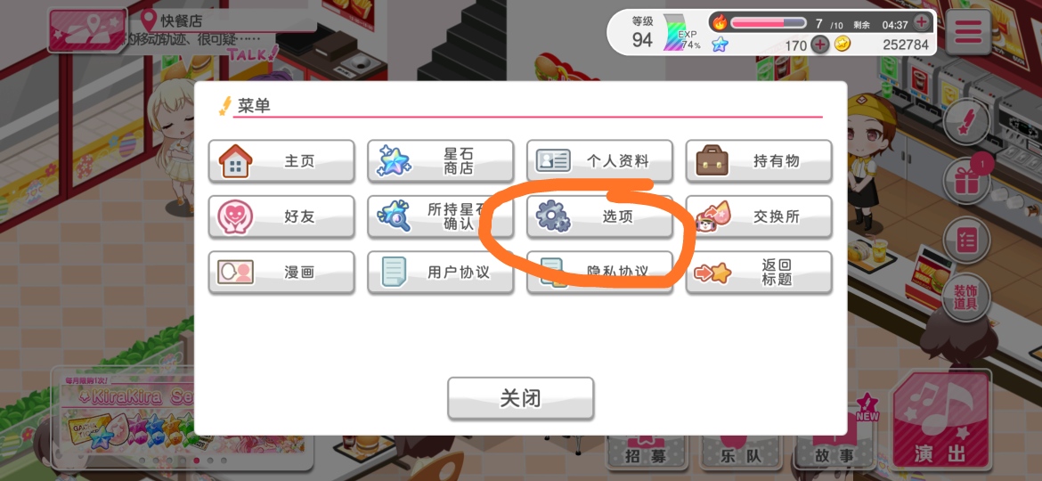Open the 交换所 exchange button

coord(759,216)
